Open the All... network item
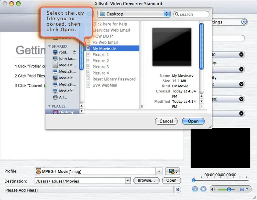 (60, 97)
